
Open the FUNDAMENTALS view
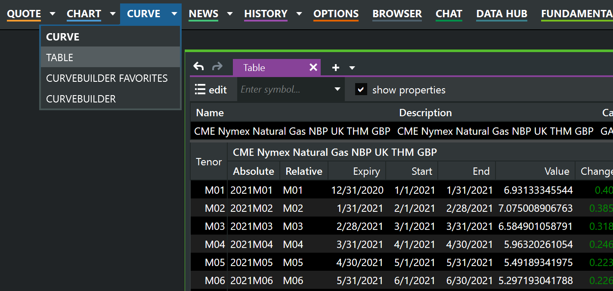[577, 14]
